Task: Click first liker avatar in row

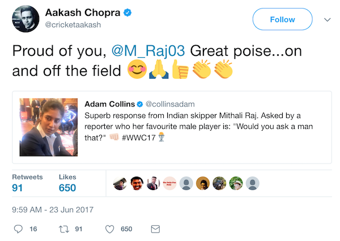Action: [x=120, y=183]
